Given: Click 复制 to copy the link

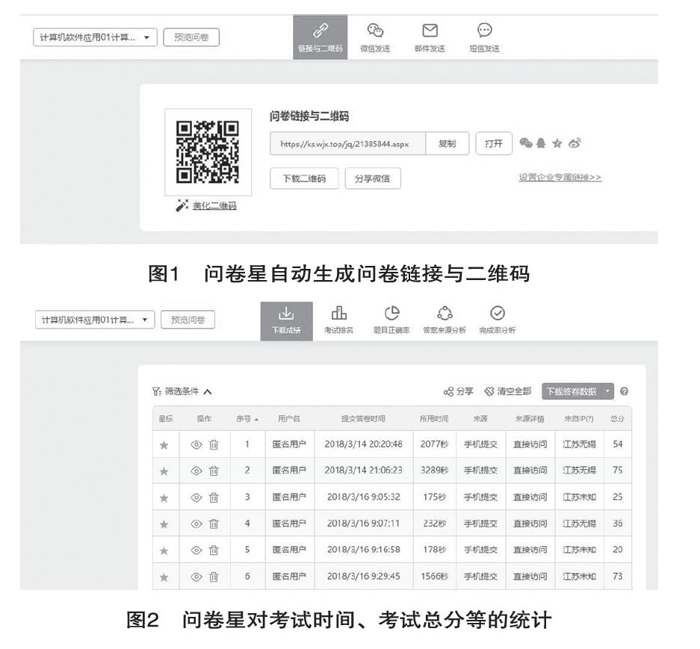Looking at the screenshot, I should coord(447,143).
